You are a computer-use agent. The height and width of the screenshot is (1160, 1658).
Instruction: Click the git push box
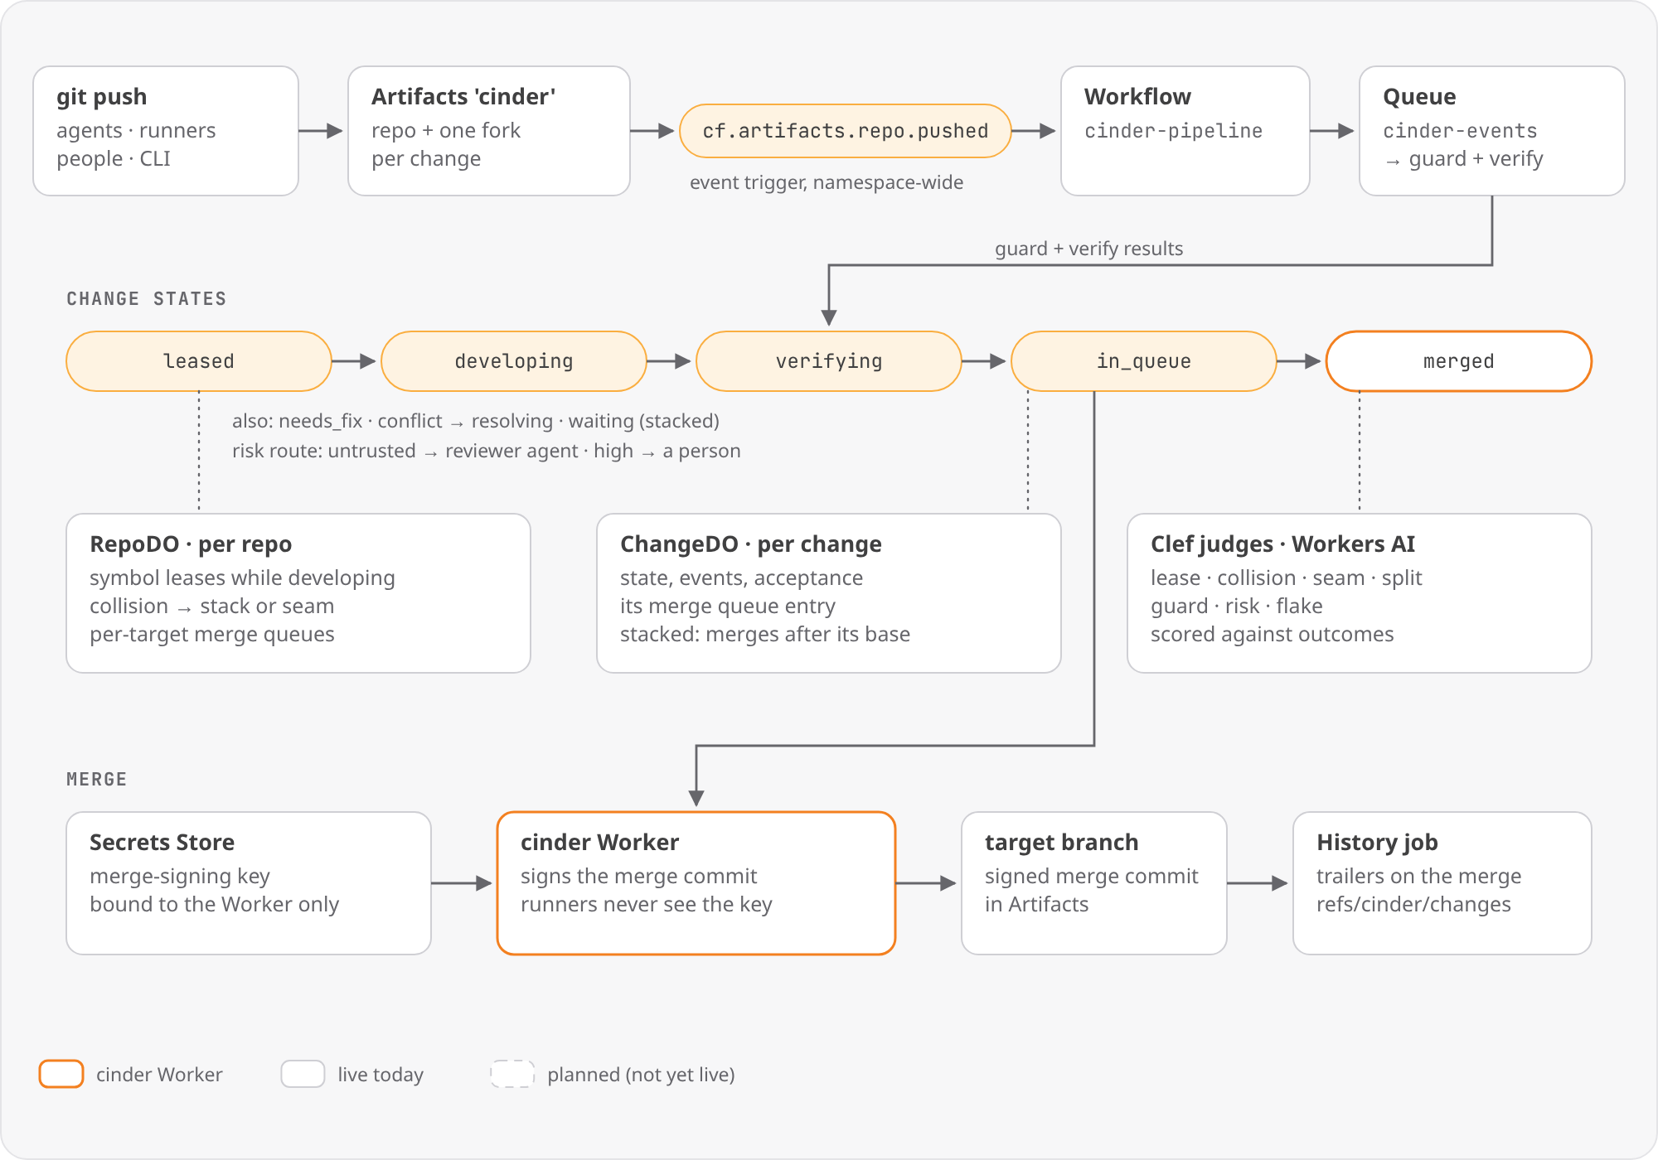[166, 131]
